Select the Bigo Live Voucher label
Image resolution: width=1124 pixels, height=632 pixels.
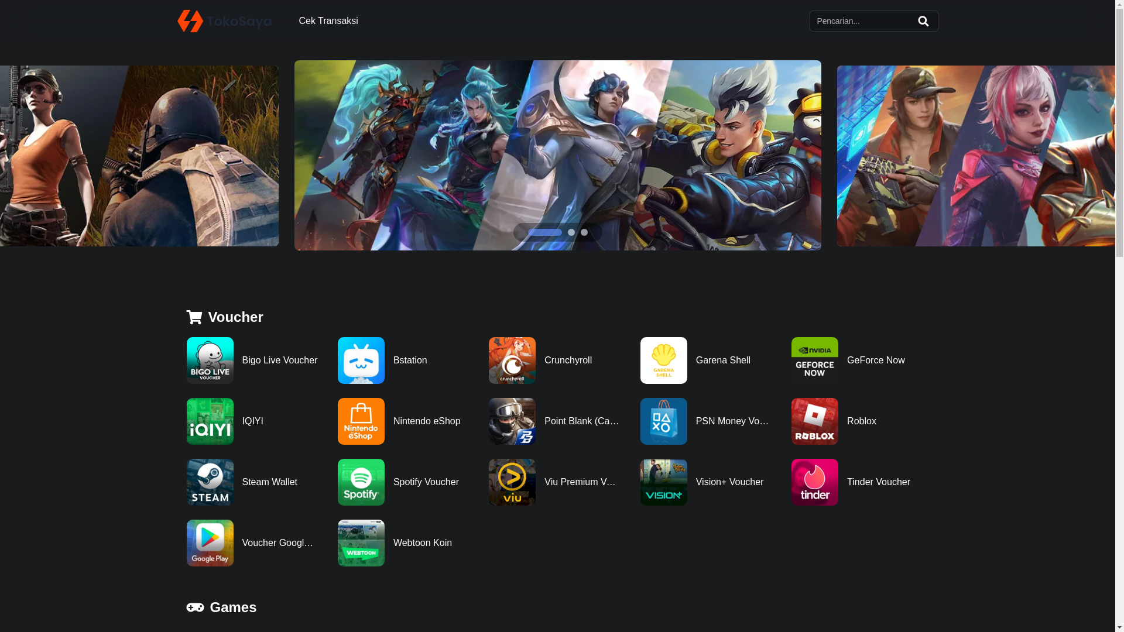(280, 360)
